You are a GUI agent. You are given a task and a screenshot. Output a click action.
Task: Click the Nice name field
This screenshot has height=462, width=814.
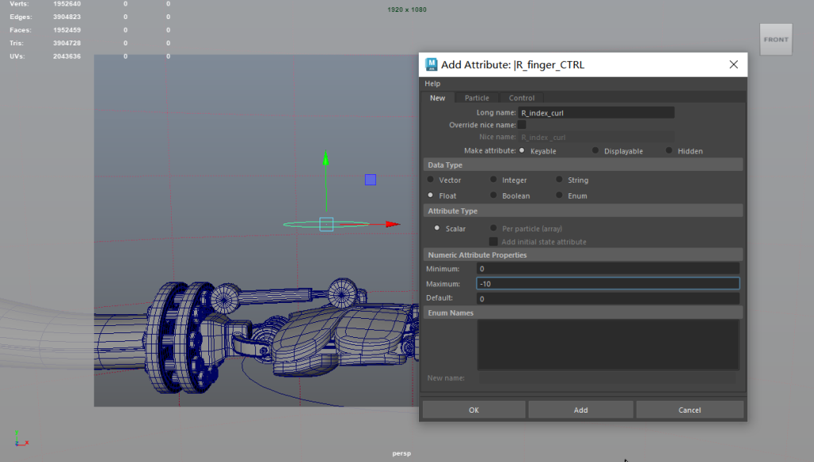tap(596, 137)
